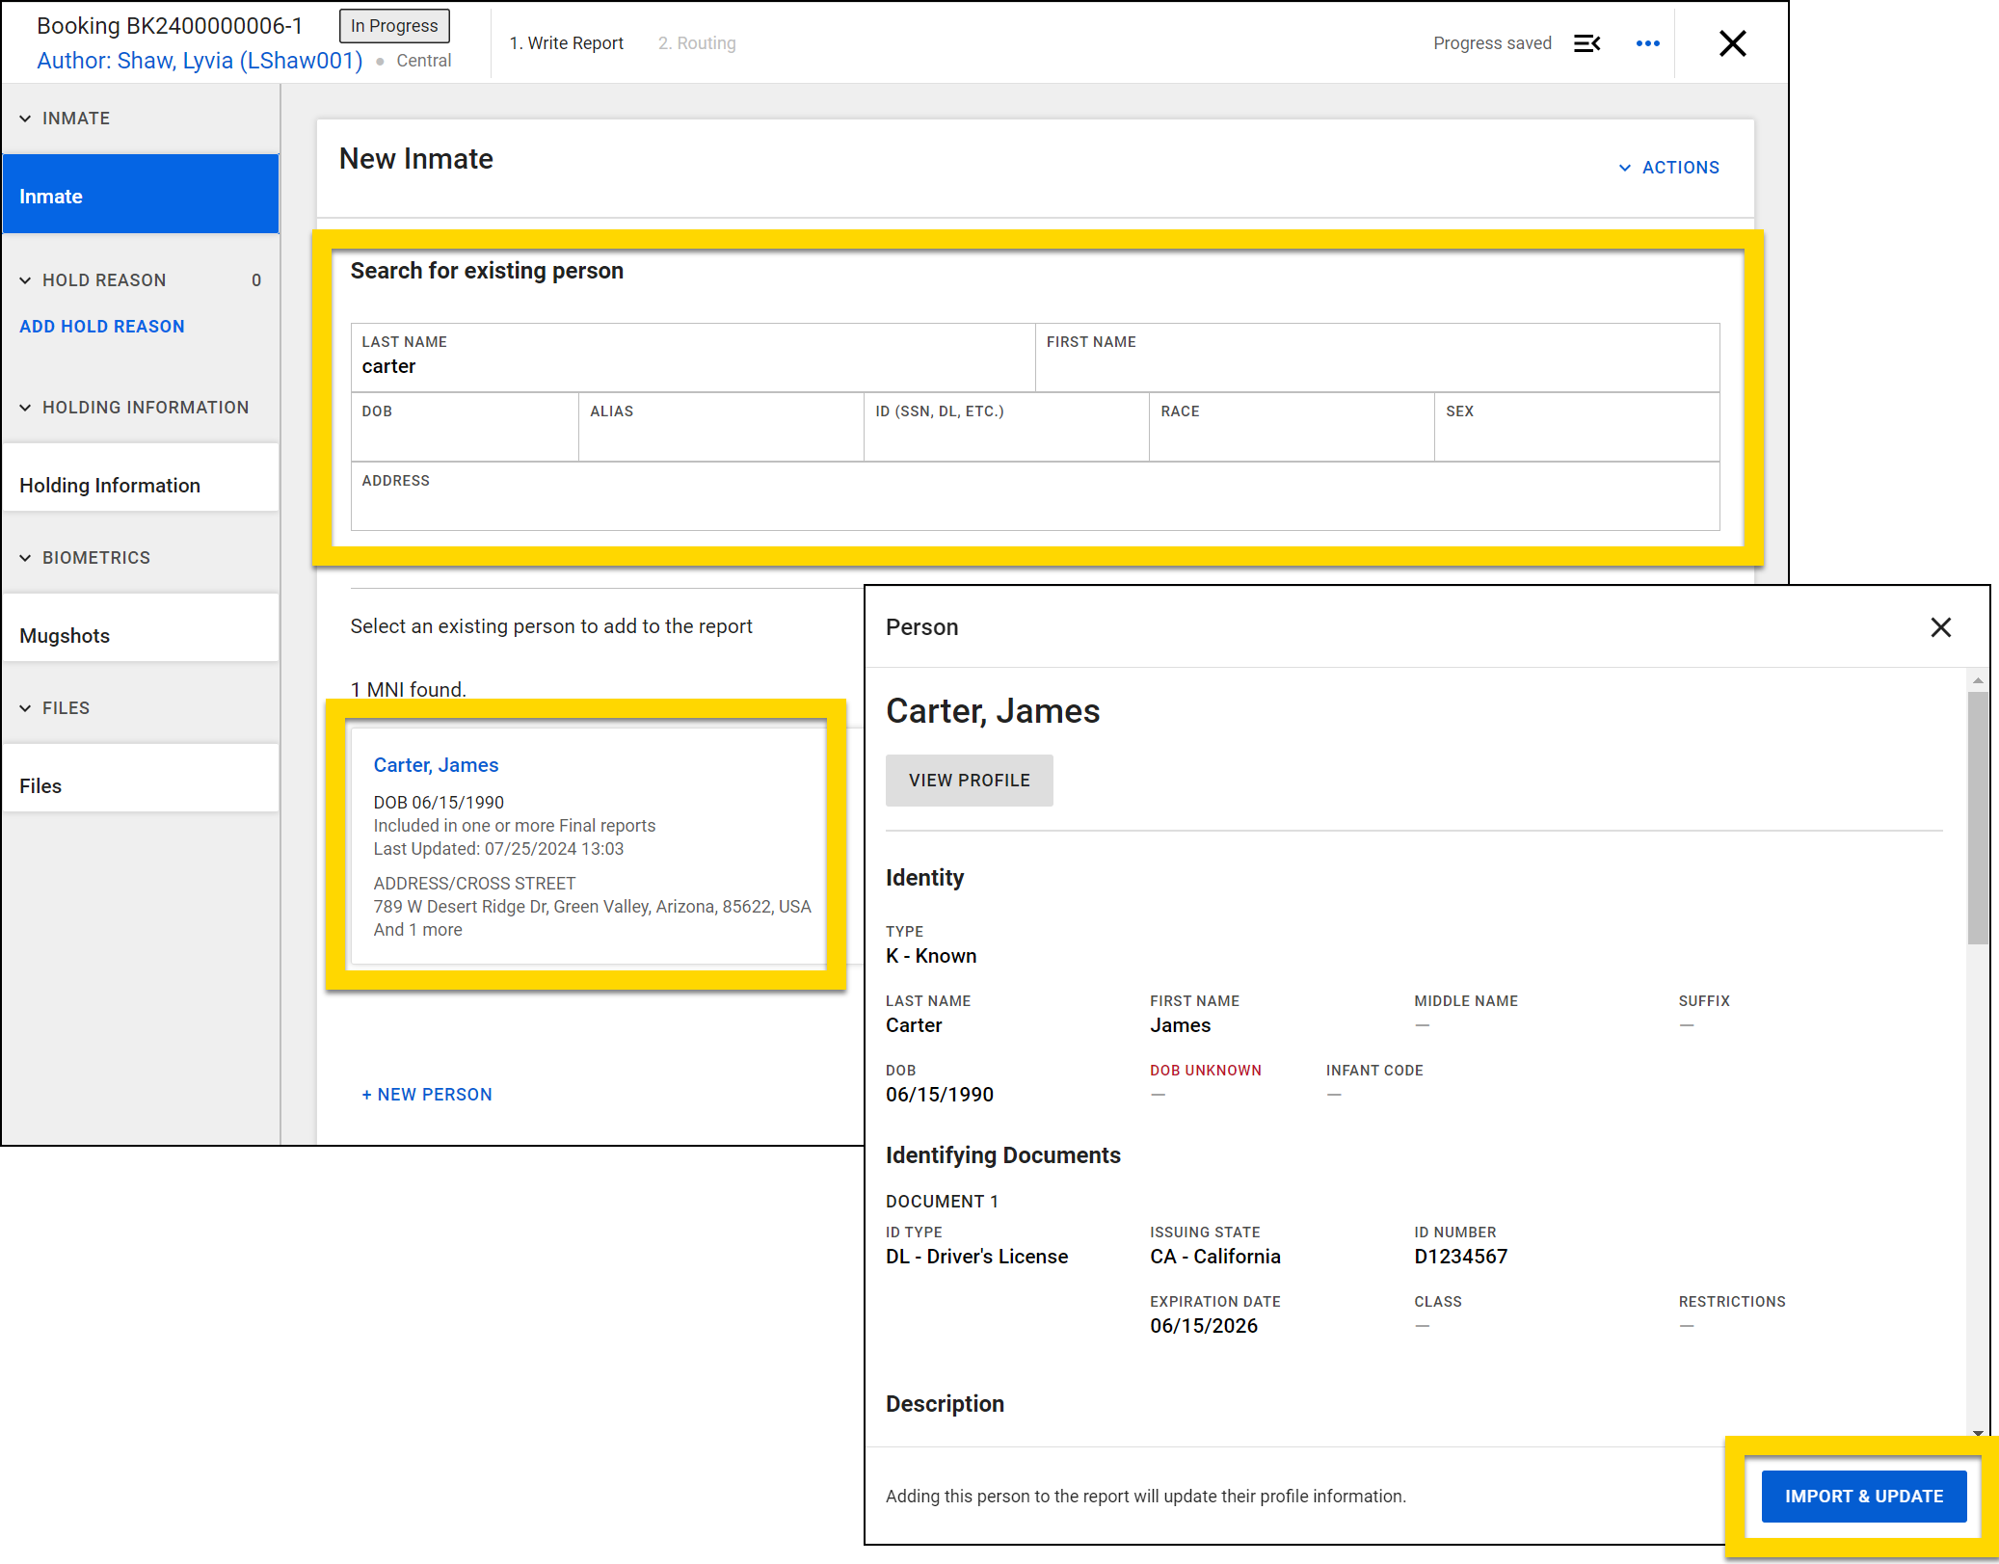The image size is (1999, 1564).
Task: Close the Person details panel
Action: point(1941,627)
